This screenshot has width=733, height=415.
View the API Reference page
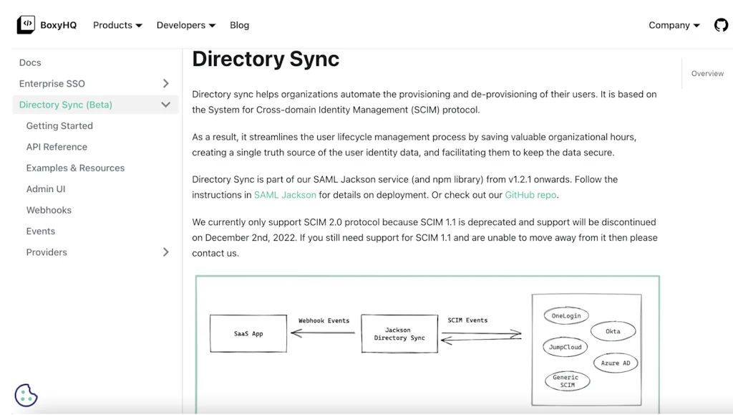(x=57, y=146)
